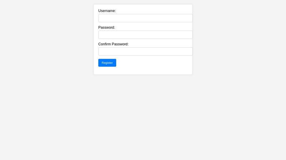The image size is (286, 160).
Task: Focus the Password text box
Action: pyautogui.click(x=145, y=35)
